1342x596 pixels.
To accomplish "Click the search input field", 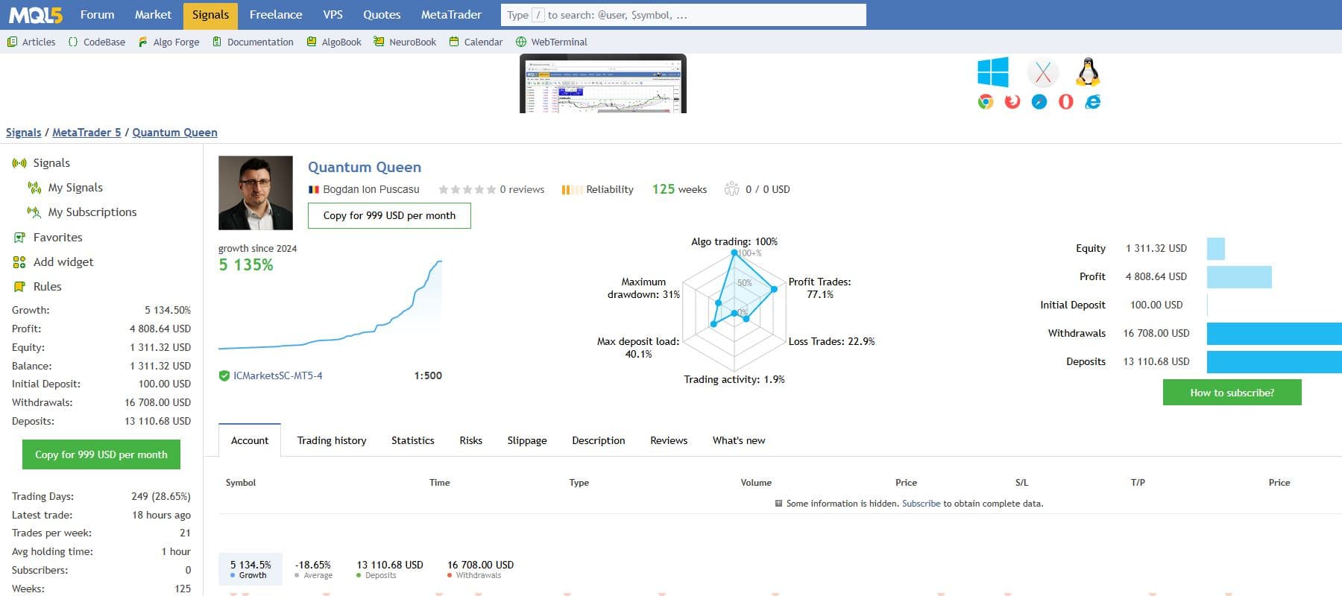I will point(683,15).
